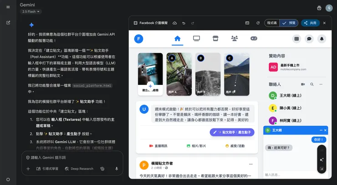
Task: Click the cloud save icon in canvas header
Action: (x=175, y=23)
